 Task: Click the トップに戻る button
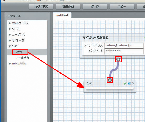[x=41, y=7]
